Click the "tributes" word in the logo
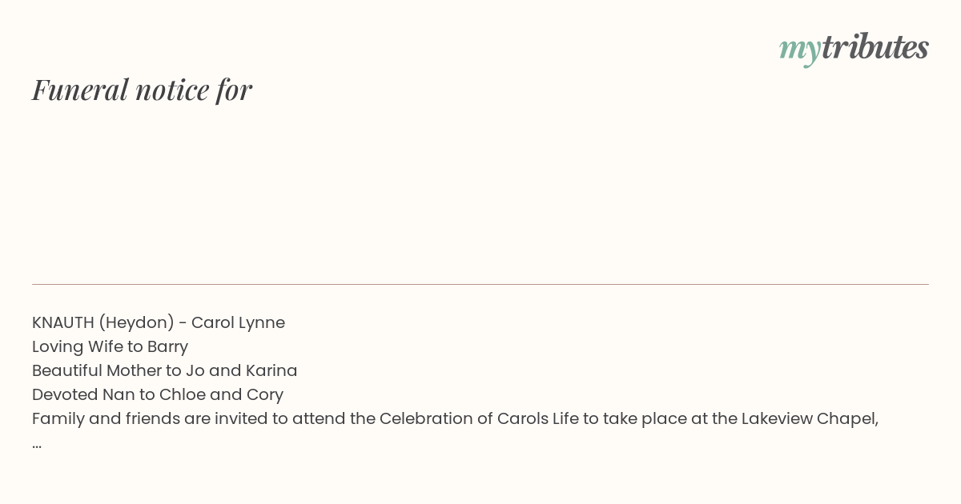The width and height of the screenshot is (961, 504). pos(875,46)
